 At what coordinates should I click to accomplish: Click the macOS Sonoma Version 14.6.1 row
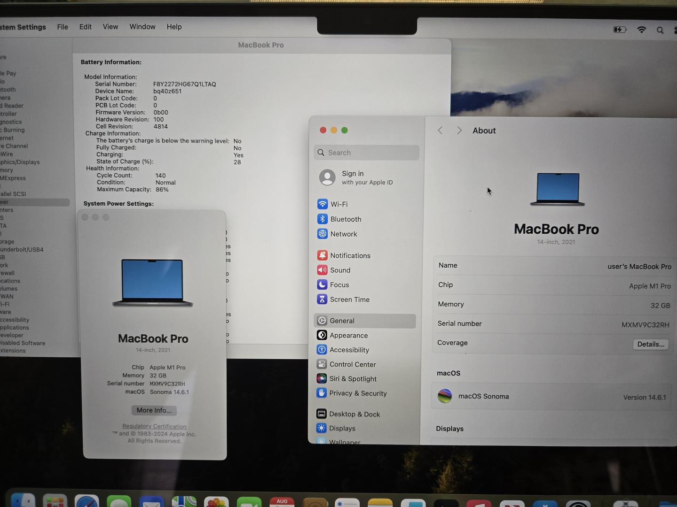click(551, 396)
